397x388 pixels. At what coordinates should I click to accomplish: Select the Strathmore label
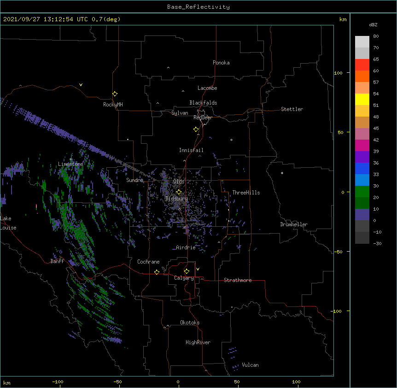click(238, 280)
